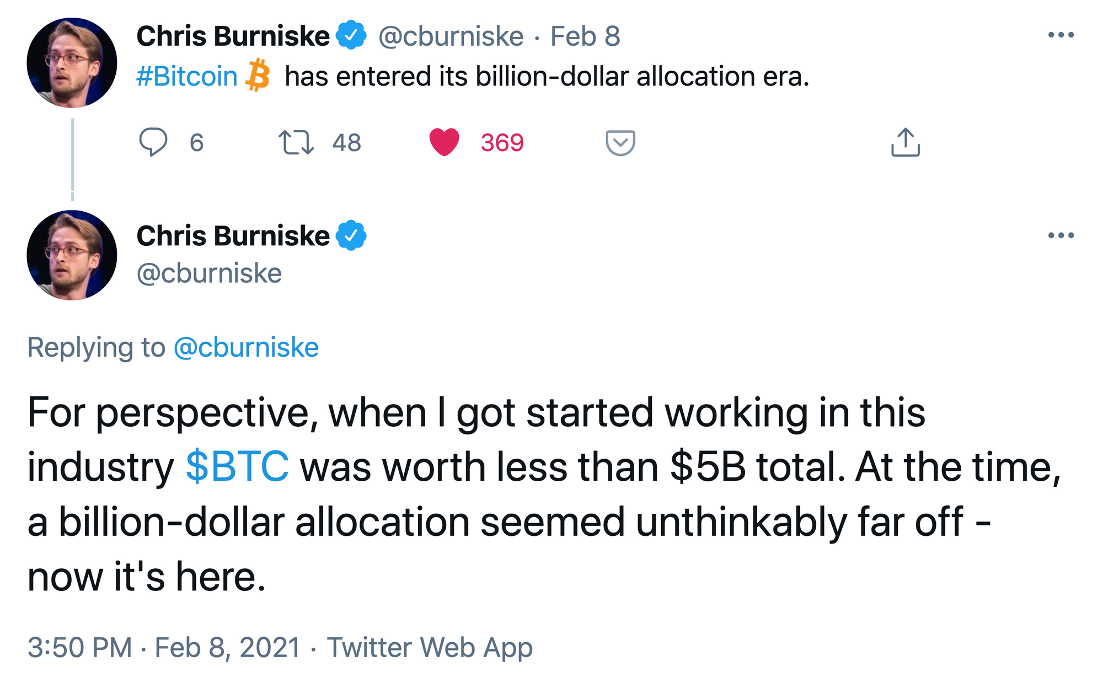
Task: Click the verified badge on reply tweet
Action: click(351, 235)
